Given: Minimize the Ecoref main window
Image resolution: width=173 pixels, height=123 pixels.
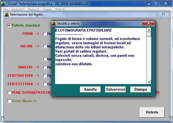Looking at the screenshot, I should point(149,4).
